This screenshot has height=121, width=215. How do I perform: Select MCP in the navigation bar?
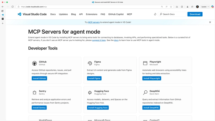pos(129,14)
